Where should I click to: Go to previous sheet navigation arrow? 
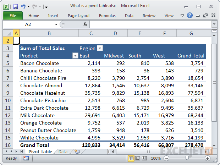(11, 152)
